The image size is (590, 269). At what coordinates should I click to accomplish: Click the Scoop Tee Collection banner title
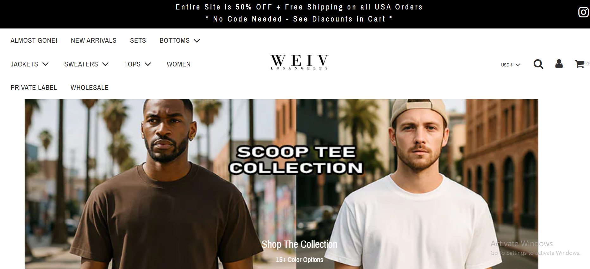[296, 160]
